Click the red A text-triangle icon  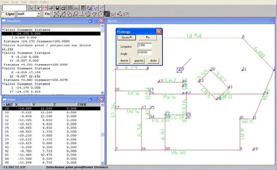(89, 8)
